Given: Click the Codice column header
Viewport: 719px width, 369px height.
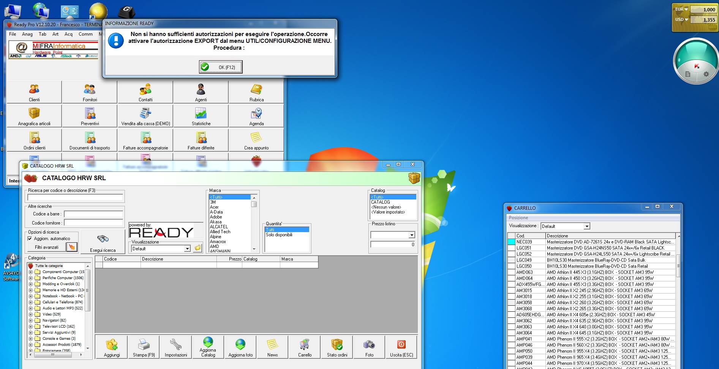Looking at the screenshot, I should 122,259.
